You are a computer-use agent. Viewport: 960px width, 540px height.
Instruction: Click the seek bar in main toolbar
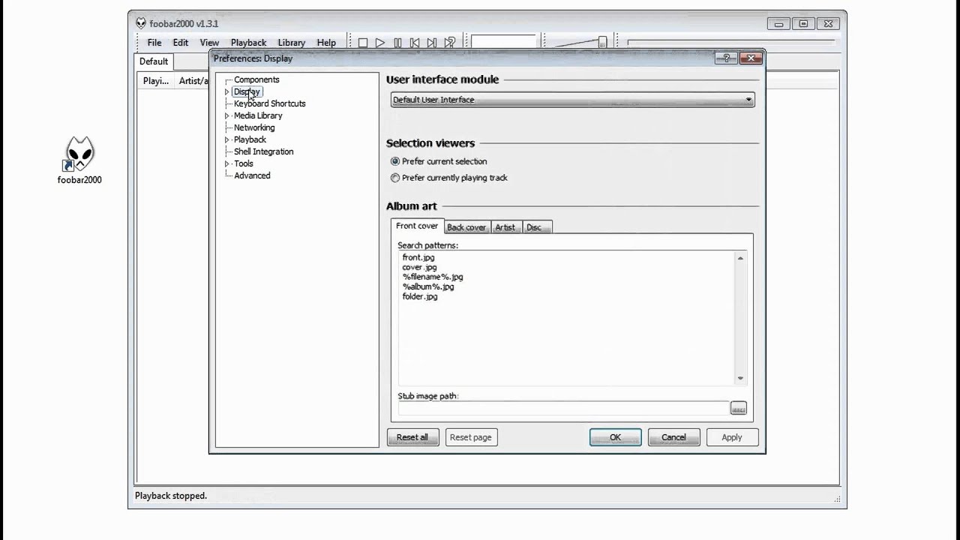[x=731, y=43]
